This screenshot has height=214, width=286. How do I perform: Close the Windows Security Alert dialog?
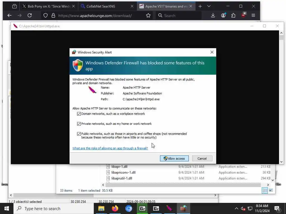(x=212, y=52)
